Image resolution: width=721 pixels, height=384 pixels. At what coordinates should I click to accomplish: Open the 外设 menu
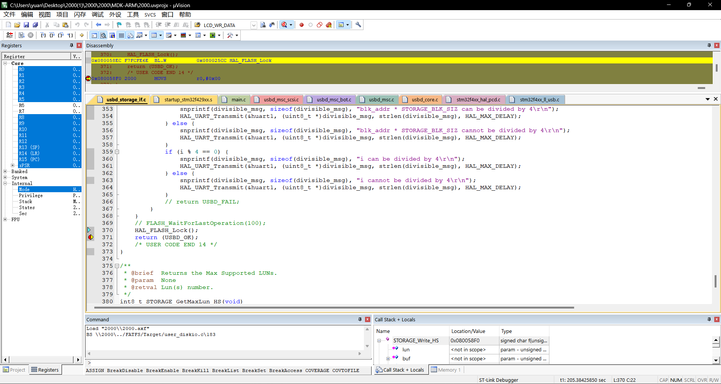pos(115,15)
